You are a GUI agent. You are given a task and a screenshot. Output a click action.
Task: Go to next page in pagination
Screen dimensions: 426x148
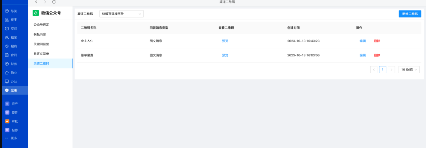click(x=391, y=70)
